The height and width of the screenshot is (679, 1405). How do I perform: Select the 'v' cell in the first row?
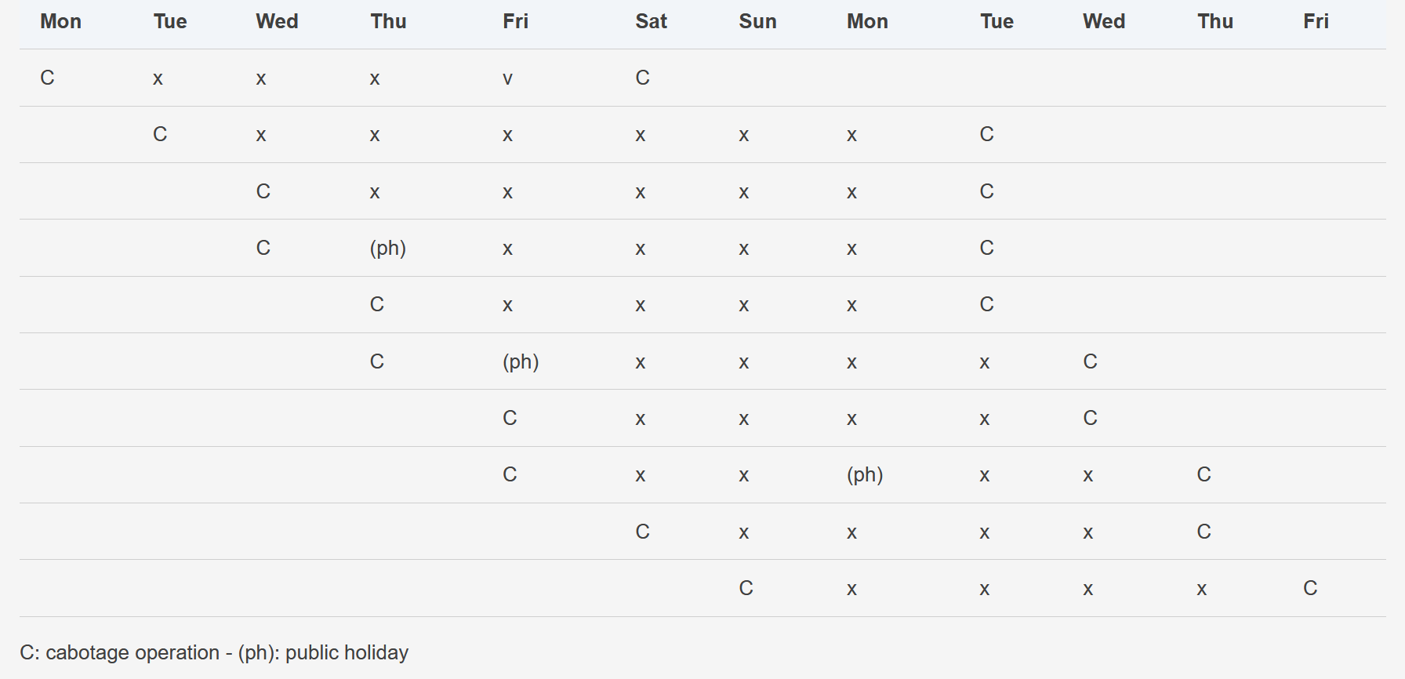pyautogui.click(x=508, y=78)
